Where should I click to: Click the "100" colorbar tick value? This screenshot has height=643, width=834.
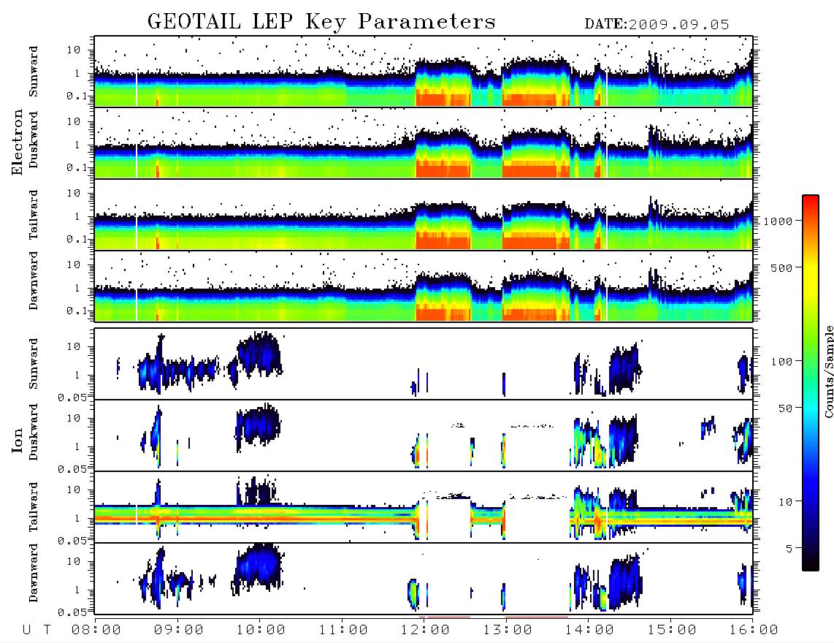pyautogui.click(x=781, y=362)
